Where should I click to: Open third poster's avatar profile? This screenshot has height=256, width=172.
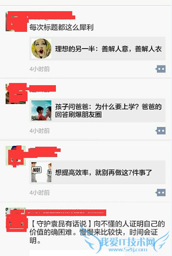(x=16, y=156)
